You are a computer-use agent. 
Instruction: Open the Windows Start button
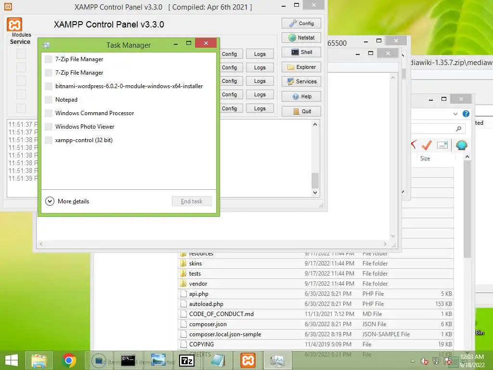(12, 360)
